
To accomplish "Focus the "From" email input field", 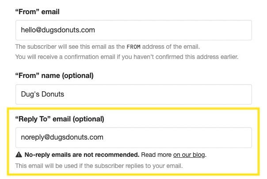I will (133, 30).
